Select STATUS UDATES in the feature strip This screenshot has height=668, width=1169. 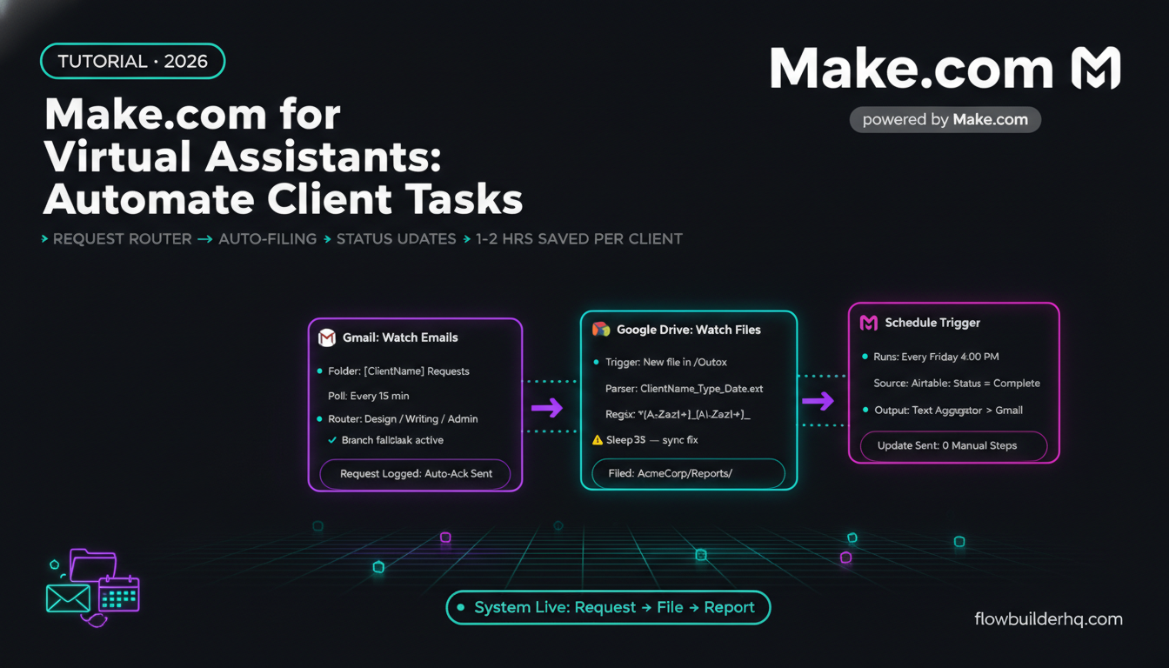coord(397,238)
